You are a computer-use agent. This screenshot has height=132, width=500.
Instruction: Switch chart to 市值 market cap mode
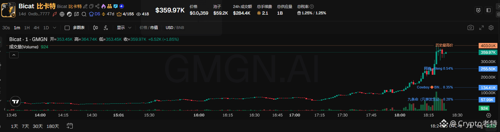click(x=154, y=28)
